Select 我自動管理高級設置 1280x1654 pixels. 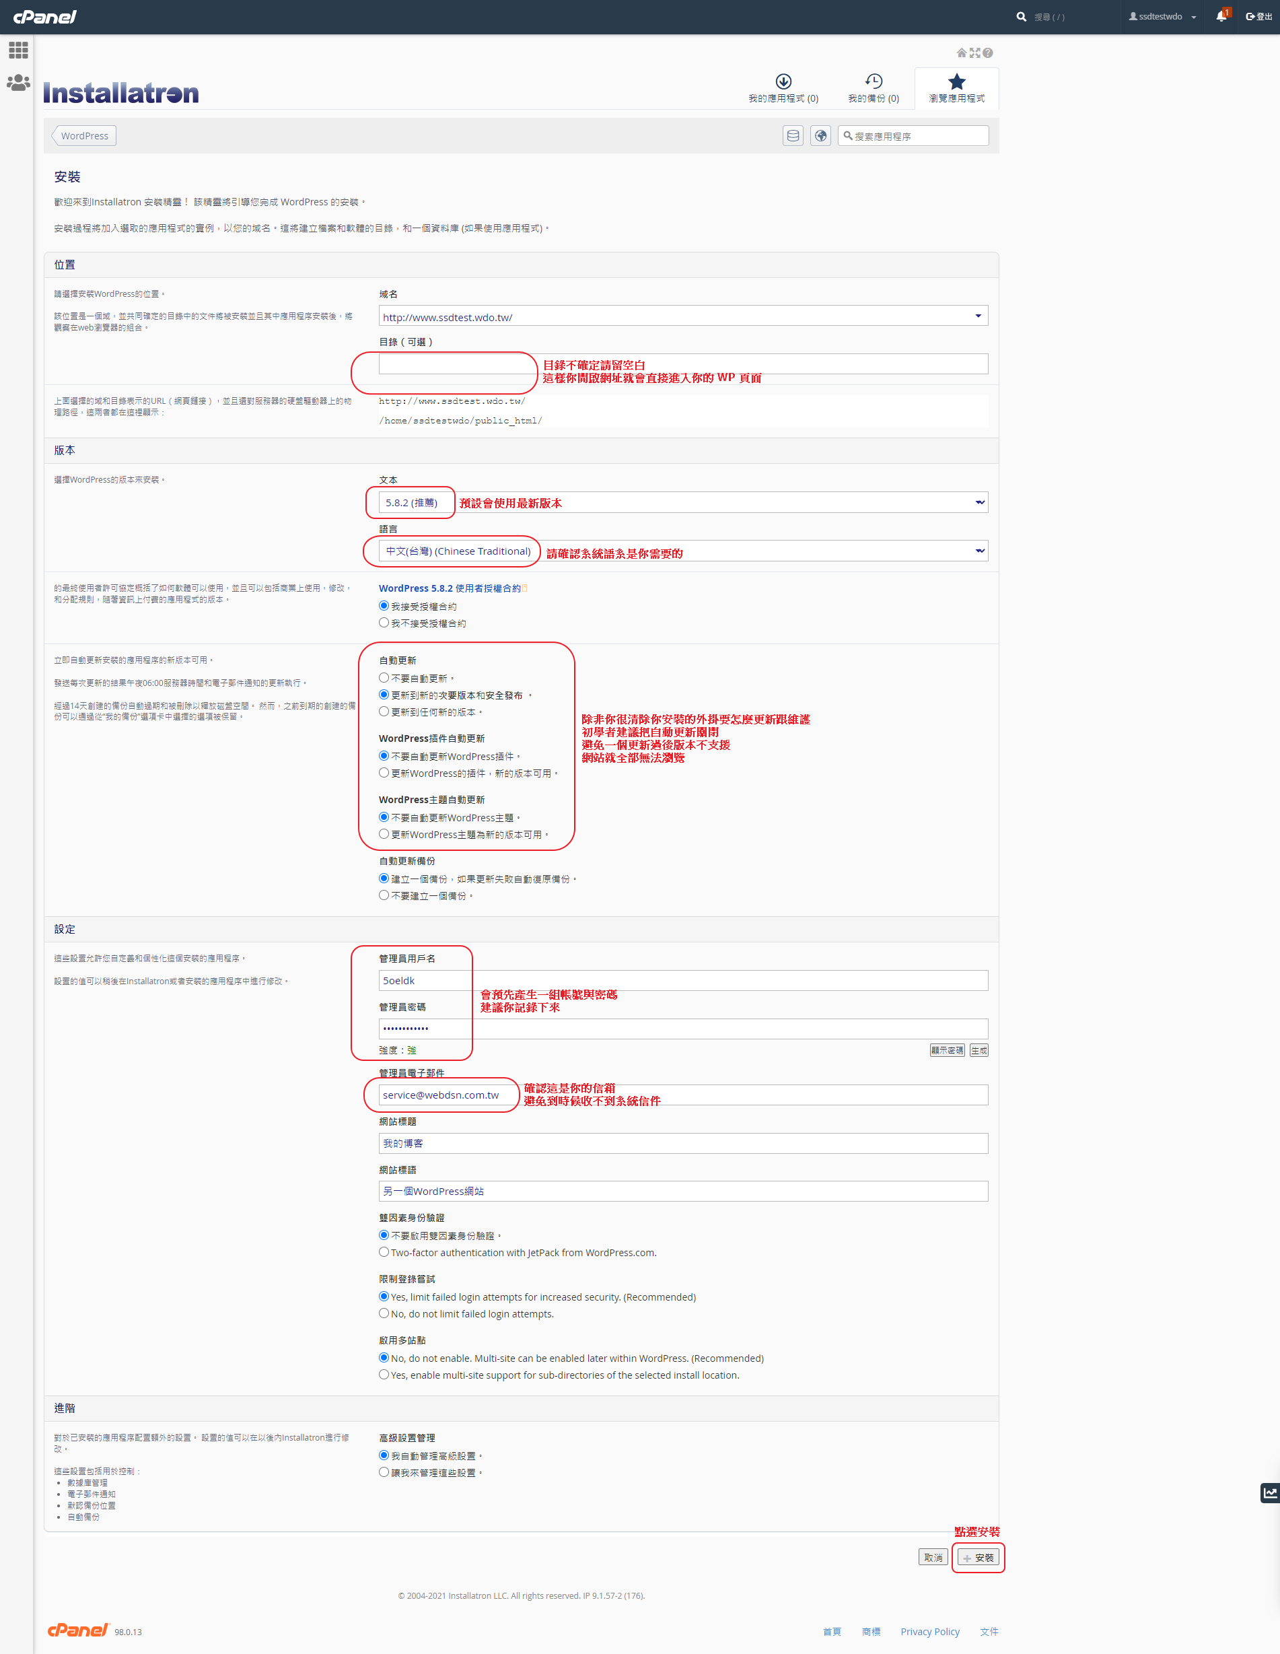tap(384, 1455)
